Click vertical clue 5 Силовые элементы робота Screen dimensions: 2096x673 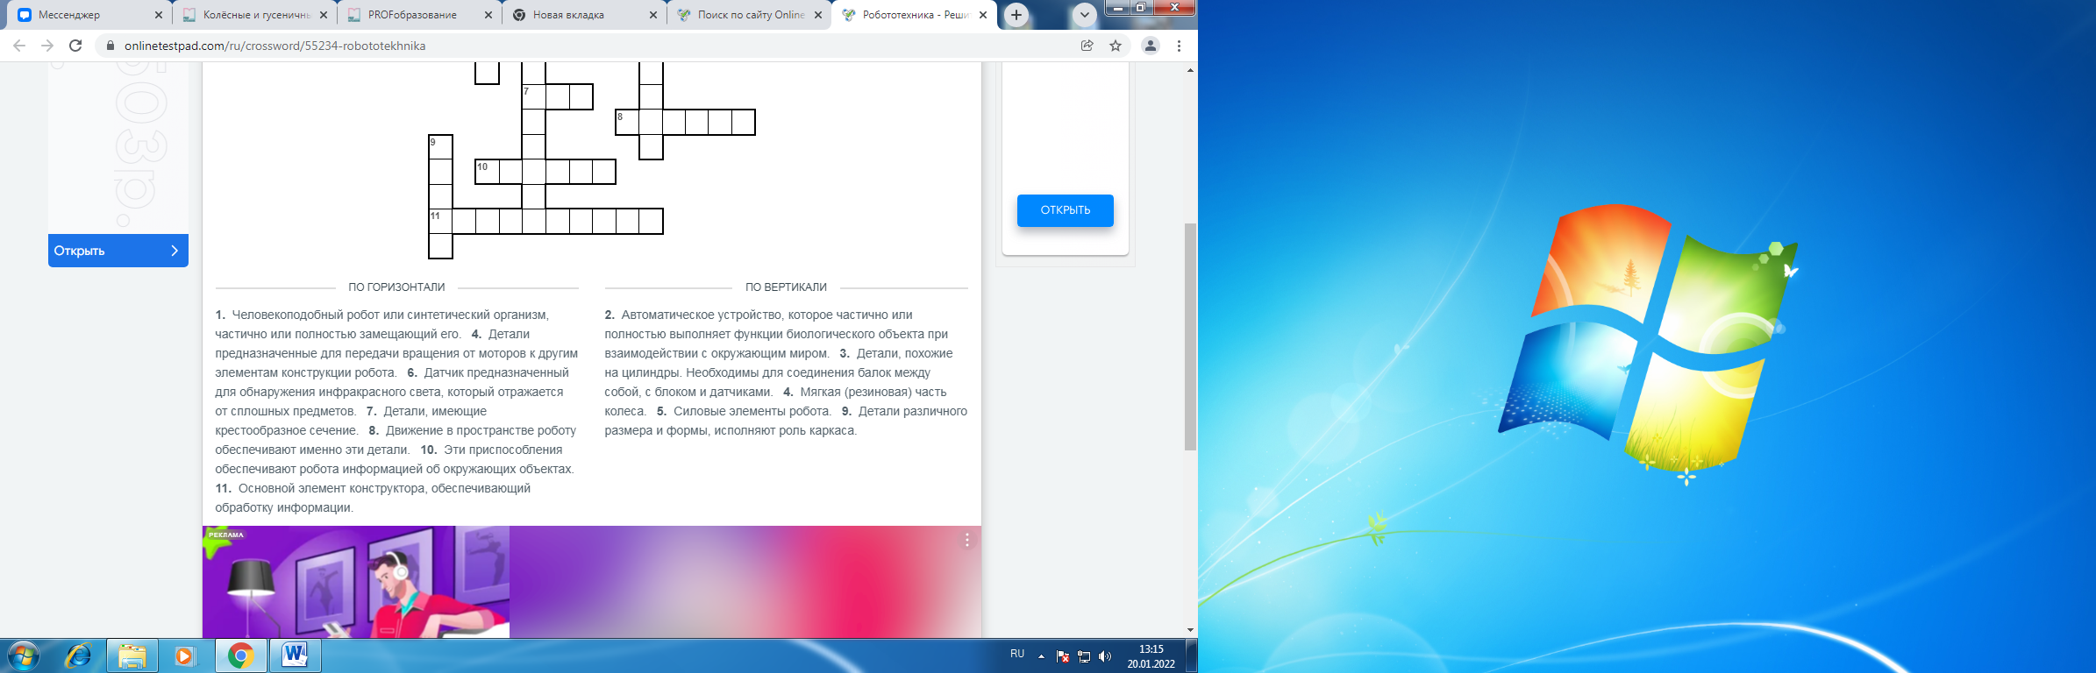(744, 411)
